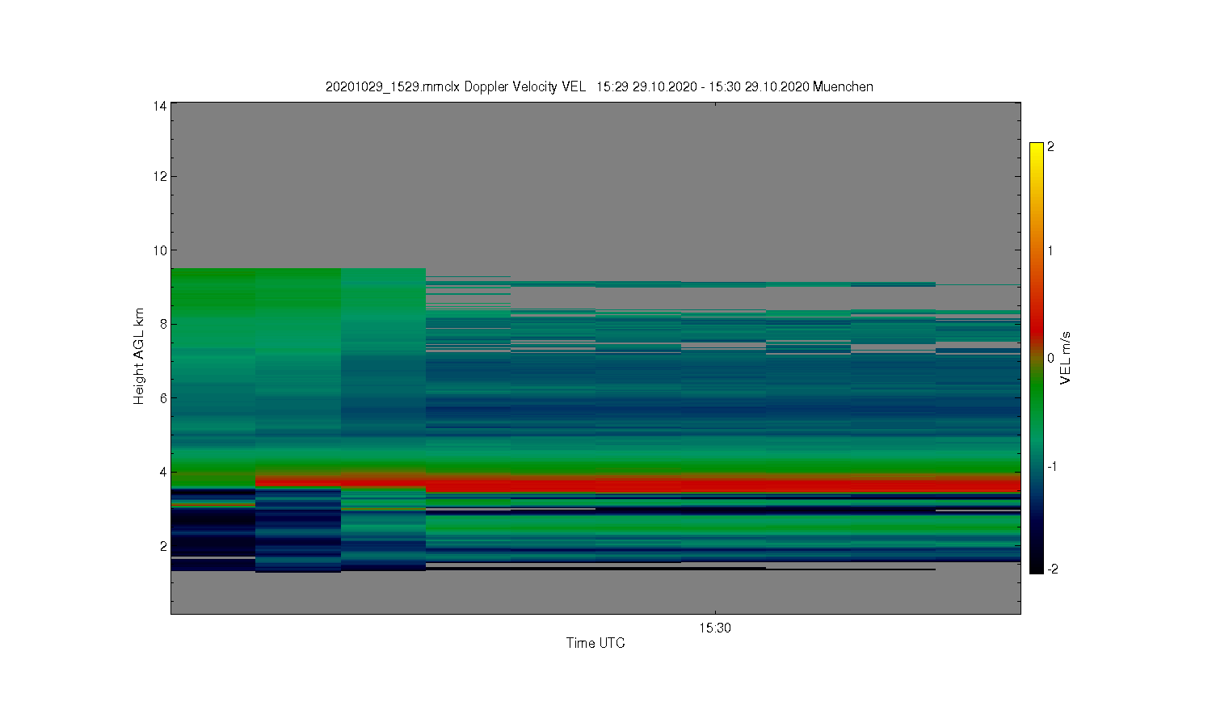This screenshot has height=727, width=1212.
Task: Click the red velocity band in the plot
Action: point(719,483)
